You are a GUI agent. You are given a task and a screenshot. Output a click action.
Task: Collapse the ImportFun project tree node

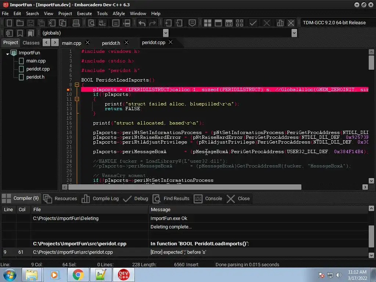tap(7, 54)
